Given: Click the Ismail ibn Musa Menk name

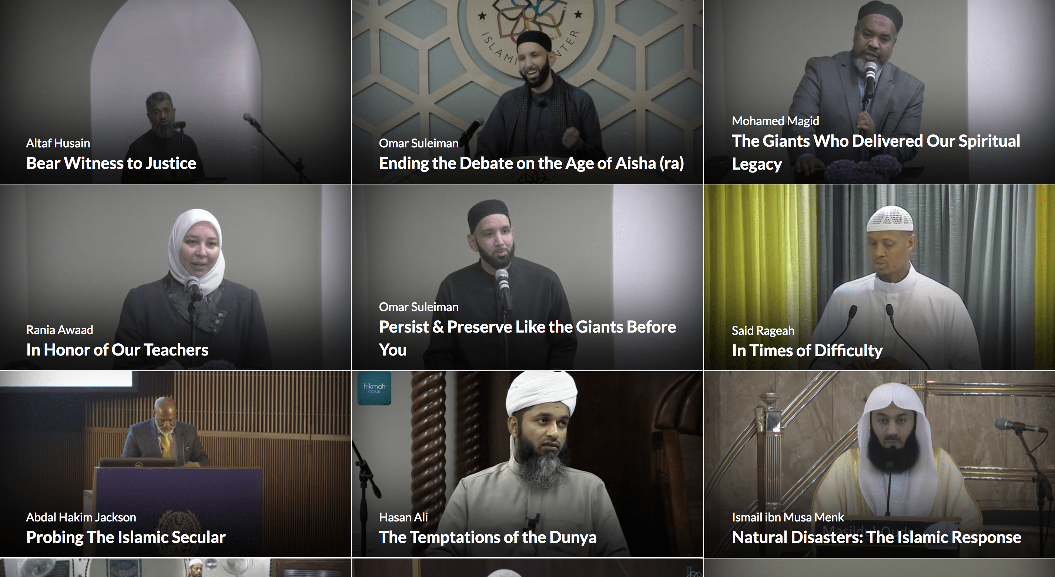Looking at the screenshot, I should (788, 517).
